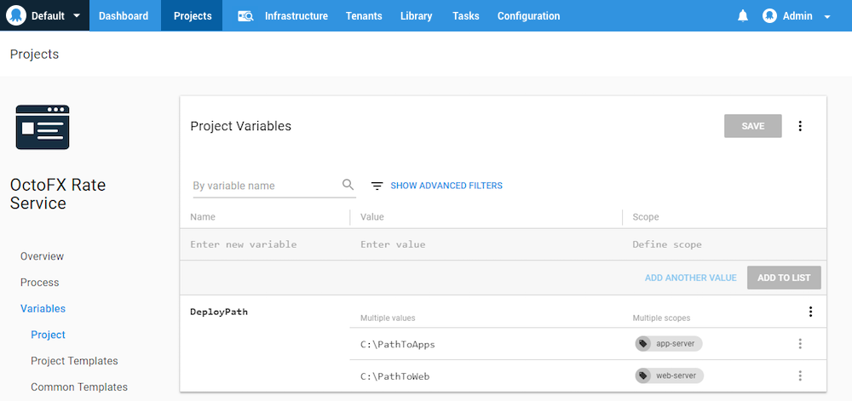Open the Library section
This screenshot has height=401, width=852.
coord(417,16)
